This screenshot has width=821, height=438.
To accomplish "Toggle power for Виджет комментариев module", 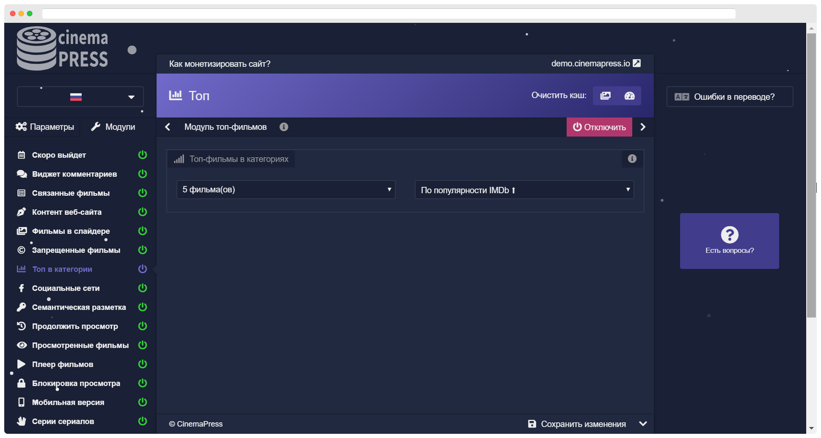I will [x=143, y=174].
